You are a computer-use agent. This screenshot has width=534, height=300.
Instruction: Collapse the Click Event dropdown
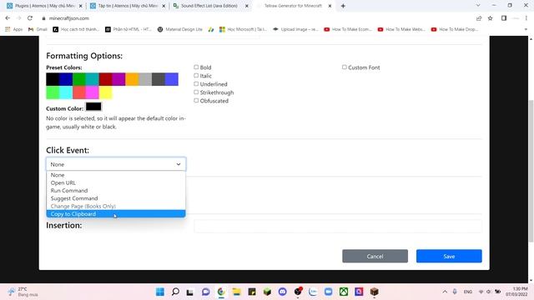116,164
